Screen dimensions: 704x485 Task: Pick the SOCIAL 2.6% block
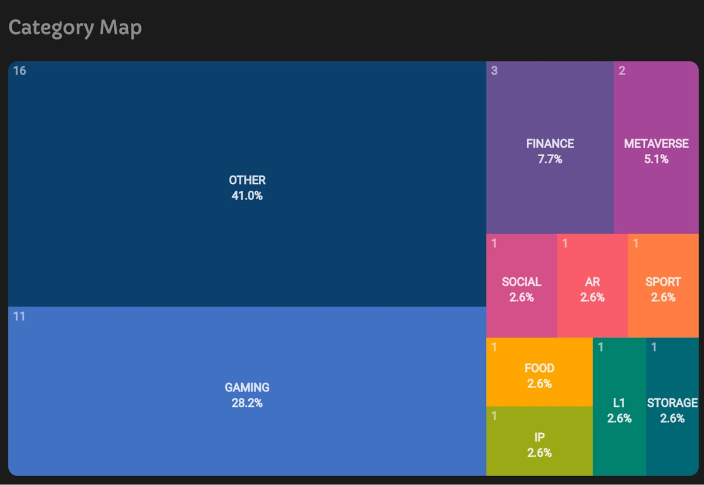click(522, 285)
